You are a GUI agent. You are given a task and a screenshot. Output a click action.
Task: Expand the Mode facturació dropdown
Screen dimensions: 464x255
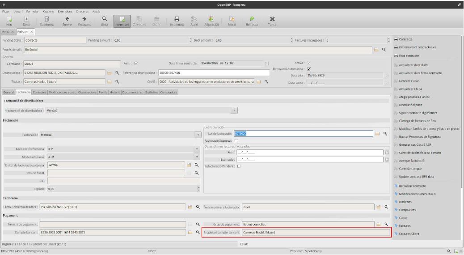click(197, 157)
